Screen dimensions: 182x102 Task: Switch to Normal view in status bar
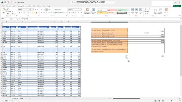click(156, 101)
